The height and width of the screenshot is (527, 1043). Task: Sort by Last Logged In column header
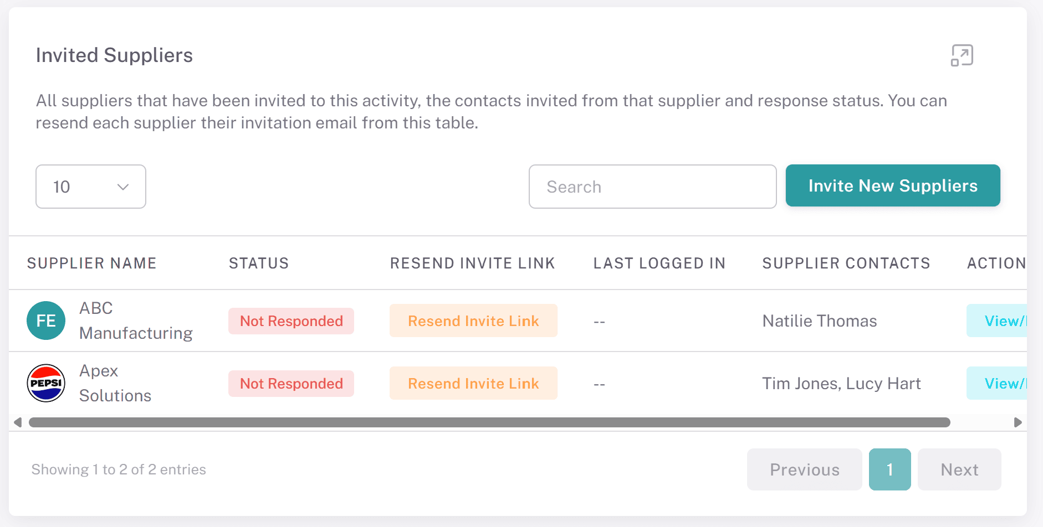659,263
